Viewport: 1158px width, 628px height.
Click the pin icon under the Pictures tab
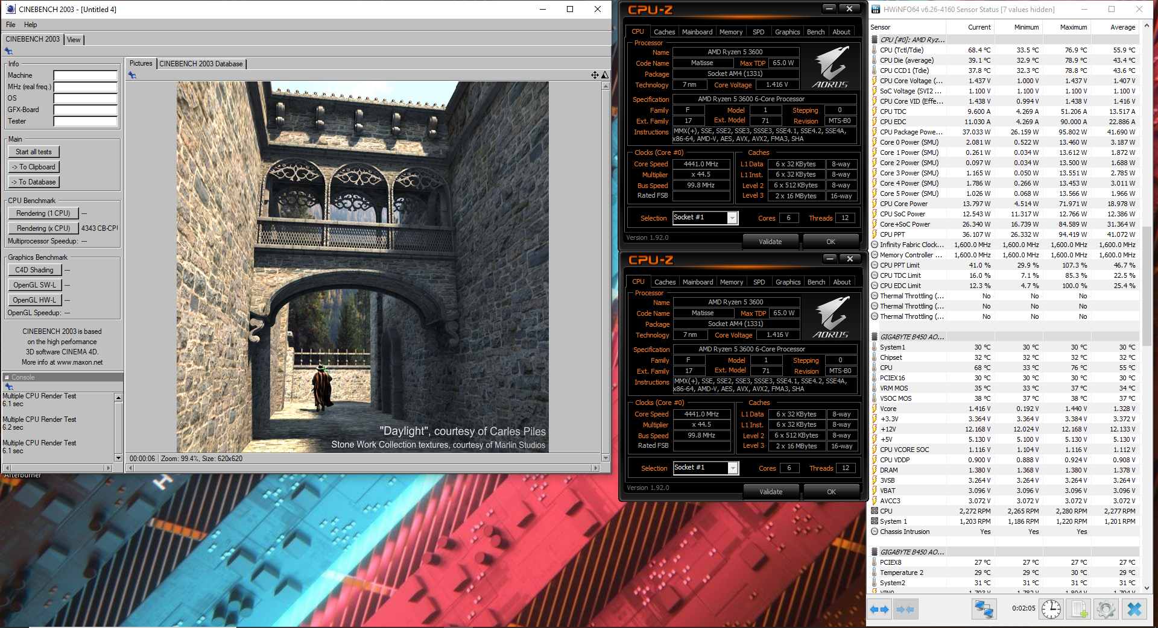[x=132, y=75]
